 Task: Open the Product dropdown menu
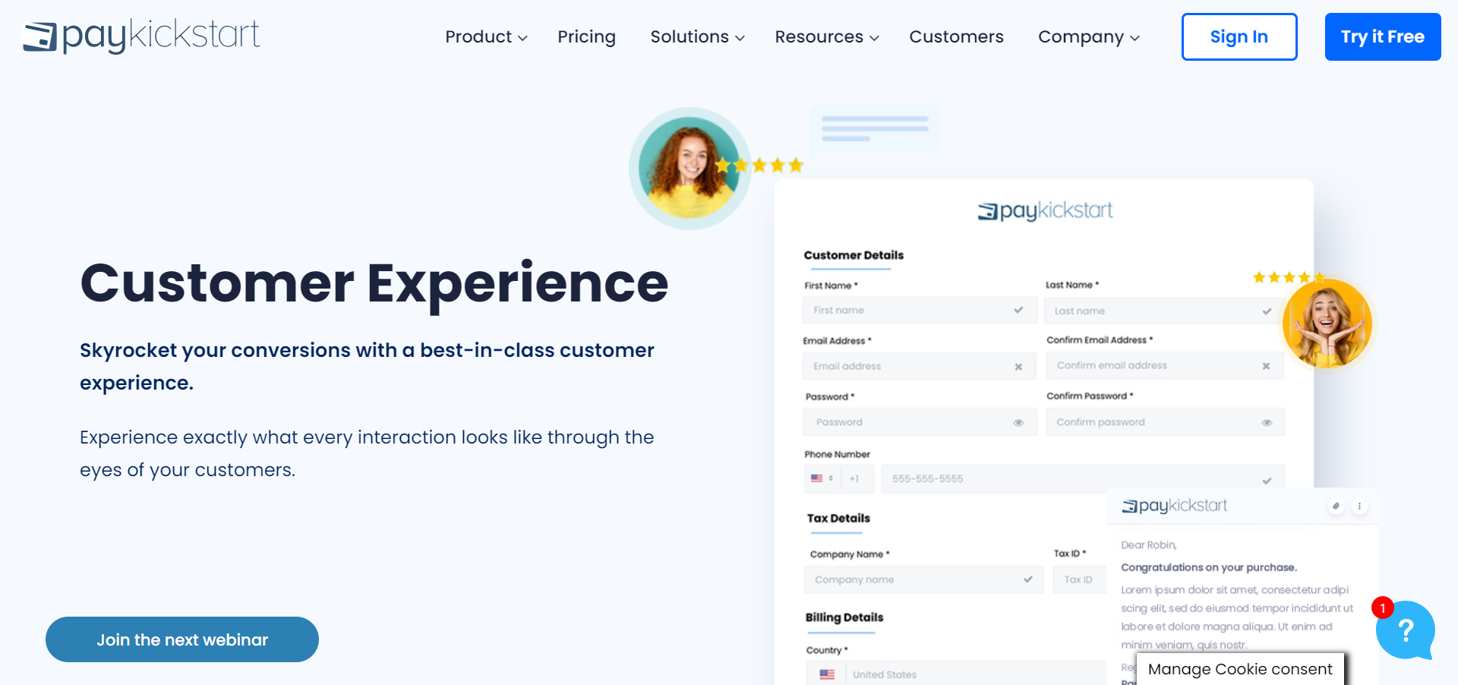pos(486,36)
